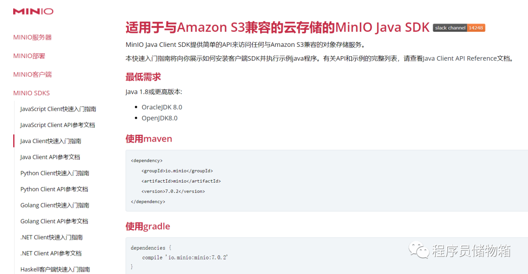This screenshot has width=528, height=274.
Task: Click the artifactId minio line
Action: [181, 181]
